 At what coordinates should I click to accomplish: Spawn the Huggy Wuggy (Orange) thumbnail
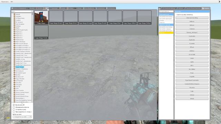[x=85, y=18]
